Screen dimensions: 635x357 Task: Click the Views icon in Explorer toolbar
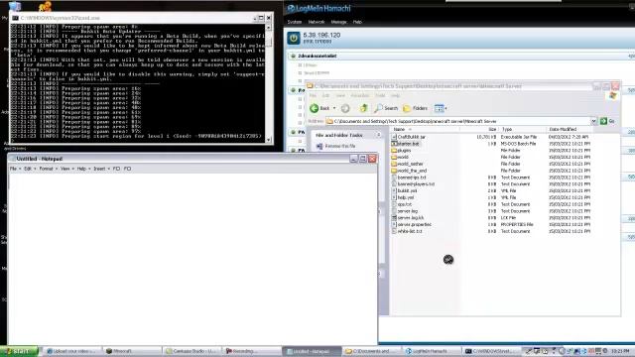440,108
